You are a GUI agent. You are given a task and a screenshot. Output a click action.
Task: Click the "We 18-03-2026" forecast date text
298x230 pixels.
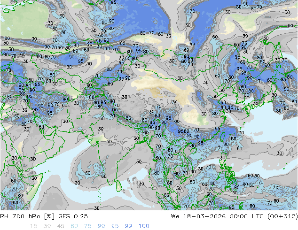coord(198,216)
